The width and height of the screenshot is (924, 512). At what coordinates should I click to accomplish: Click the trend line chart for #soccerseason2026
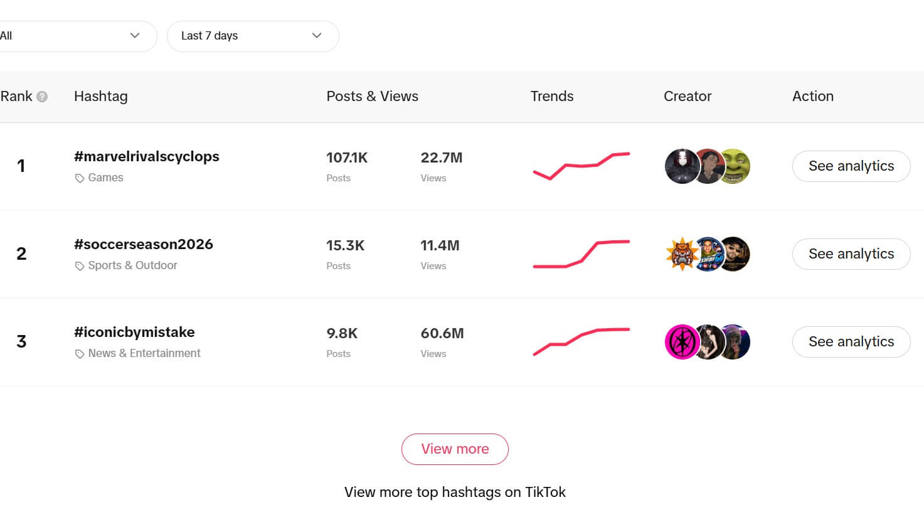point(581,254)
